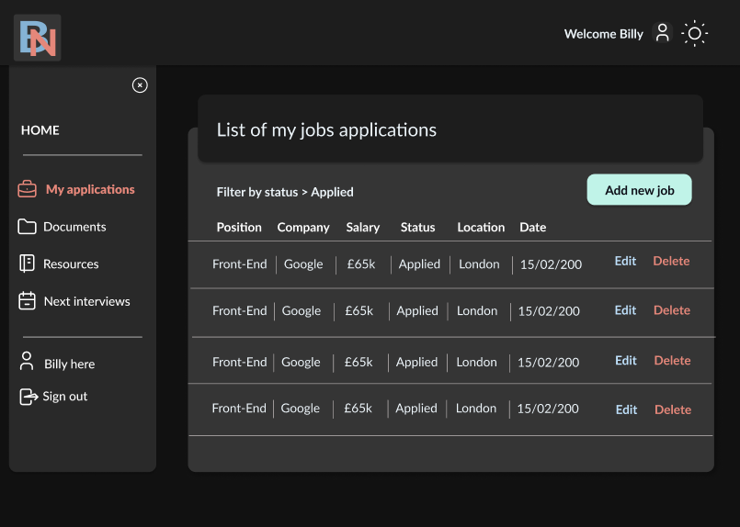740x527 pixels.
Task: Open the Documents menu item
Action: pos(74,227)
